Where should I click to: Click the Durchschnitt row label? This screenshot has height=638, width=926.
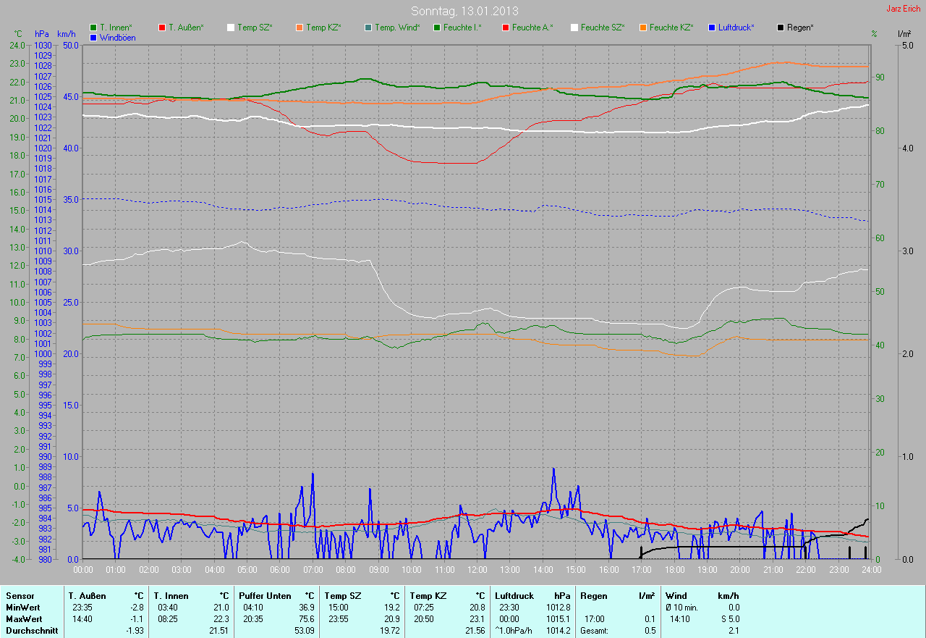(x=32, y=631)
